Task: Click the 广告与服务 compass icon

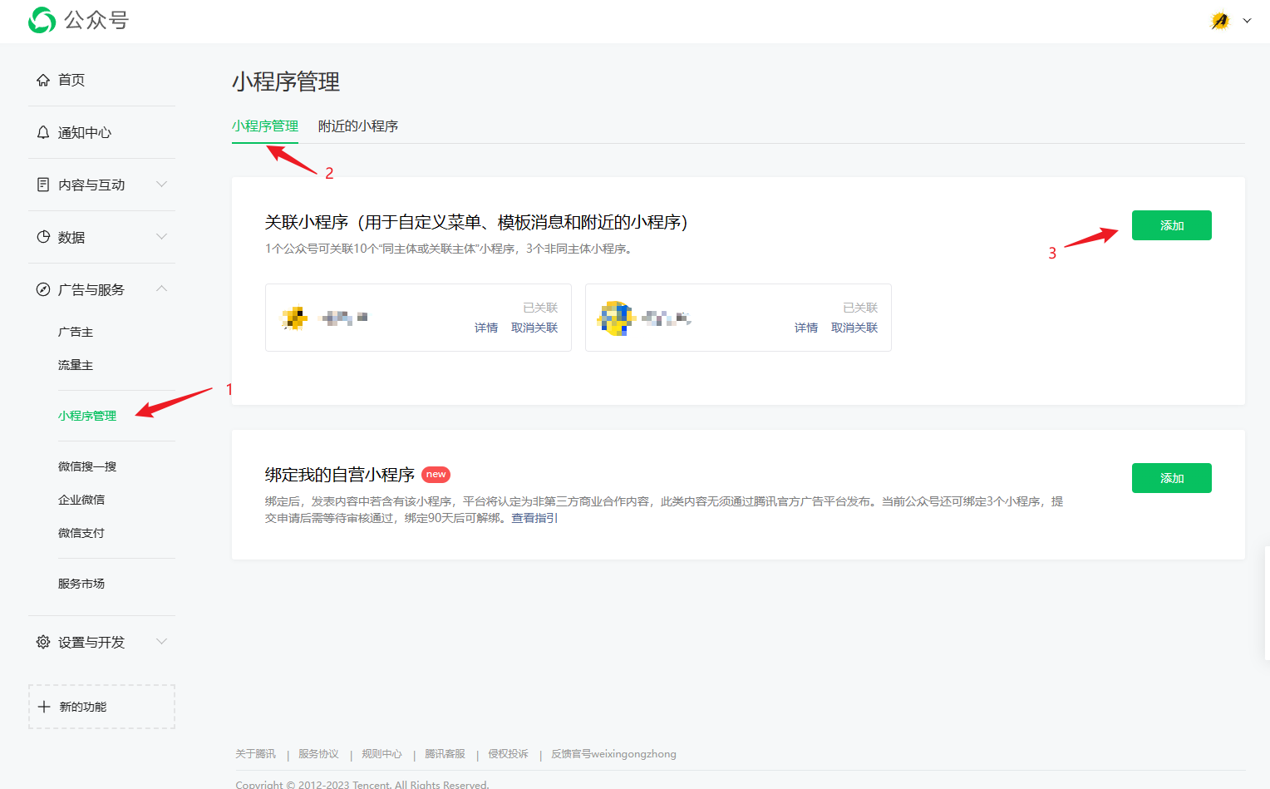Action: (x=43, y=289)
